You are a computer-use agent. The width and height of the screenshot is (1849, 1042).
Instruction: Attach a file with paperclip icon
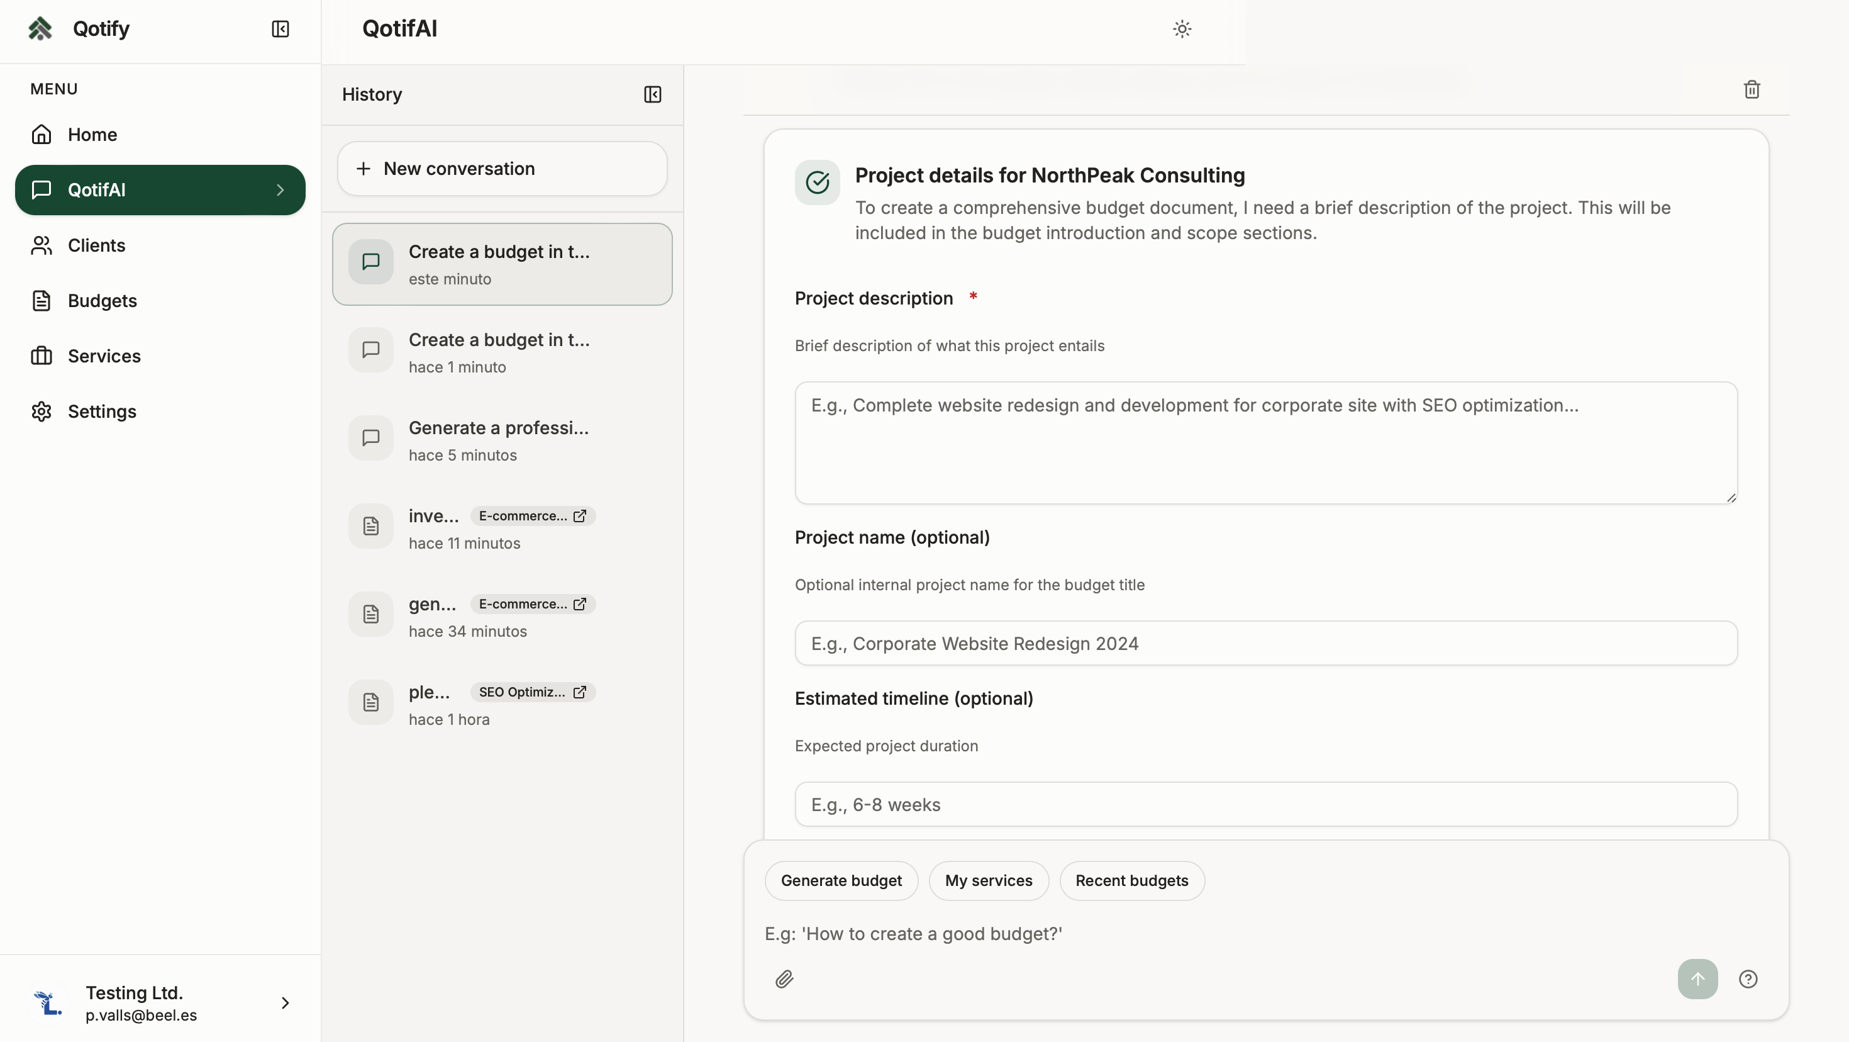[x=784, y=979]
